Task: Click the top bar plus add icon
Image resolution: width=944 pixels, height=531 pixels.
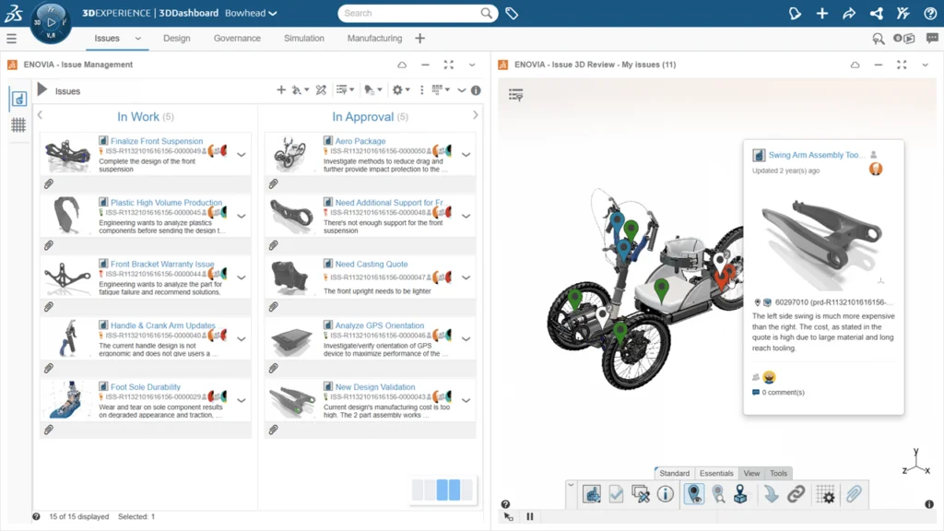Action: click(821, 13)
